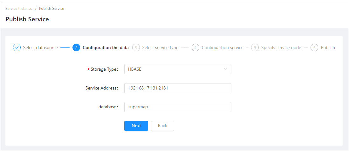Focus the database field containing supermap
This screenshot has width=349, height=151.
click(178, 107)
